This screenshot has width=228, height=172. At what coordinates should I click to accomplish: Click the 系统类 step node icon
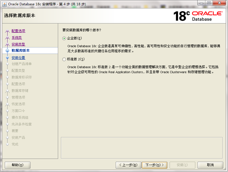[8, 38]
